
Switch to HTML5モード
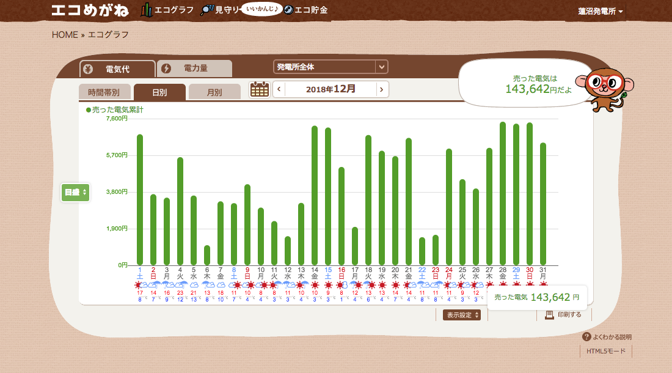pyautogui.click(x=606, y=351)
